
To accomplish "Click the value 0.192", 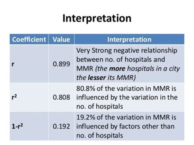I will (61, 126).
